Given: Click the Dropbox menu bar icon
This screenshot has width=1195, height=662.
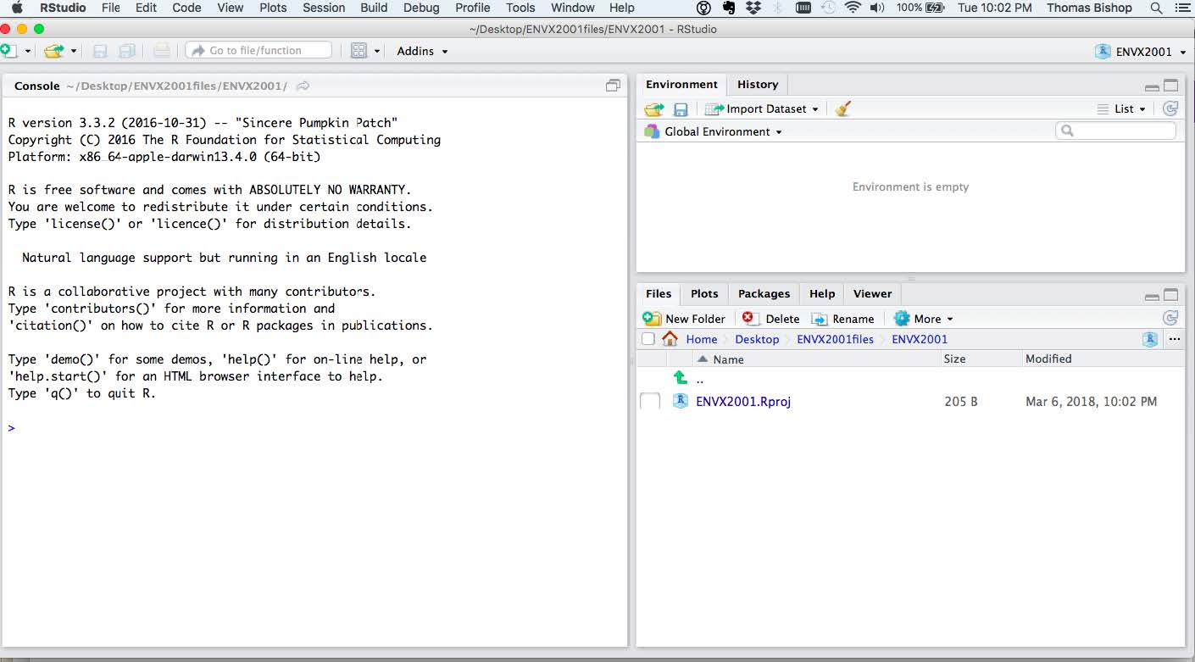Looking at the screenshot, I should (753, 8).
